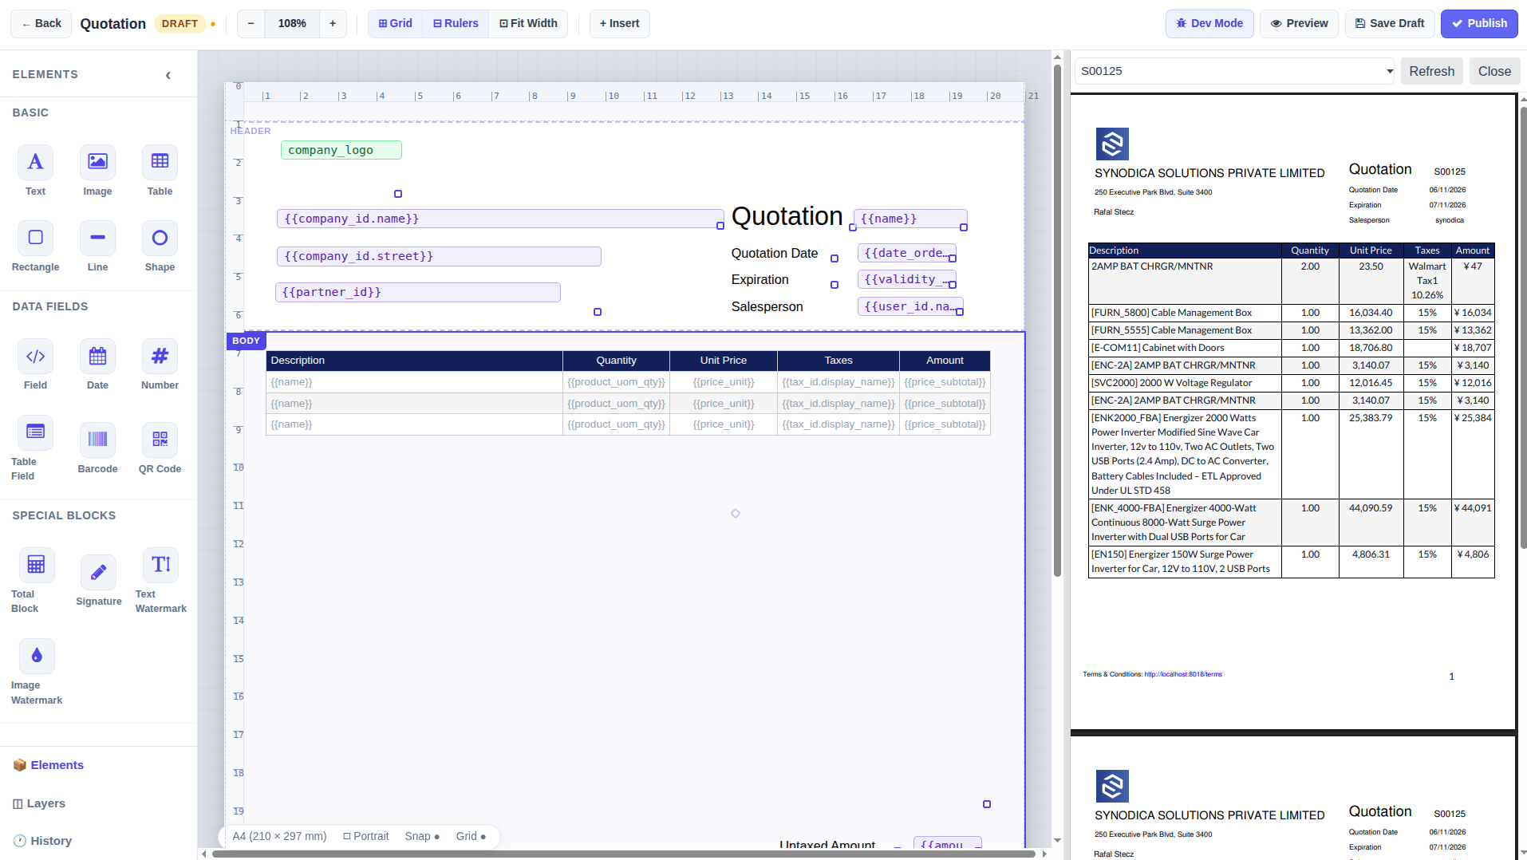Open the A4 page size selector
The height and width of the screenshot is (860, 1527).
279,836
